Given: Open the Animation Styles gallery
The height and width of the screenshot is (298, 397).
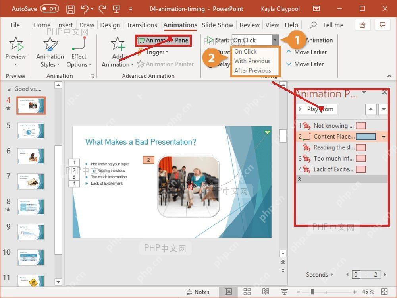Looking at the screenshot, I should coord(50,52).
